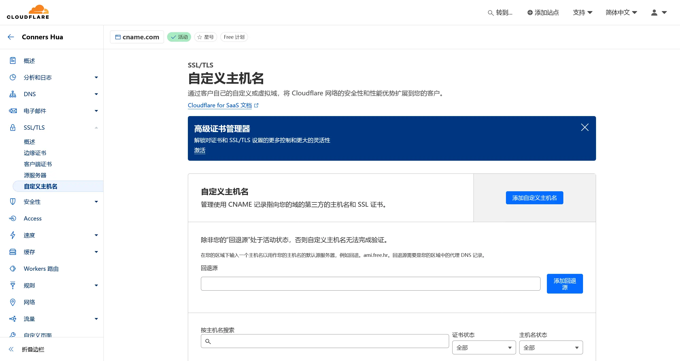Click the 流量 share nodes icon

(x=13, y=319)
